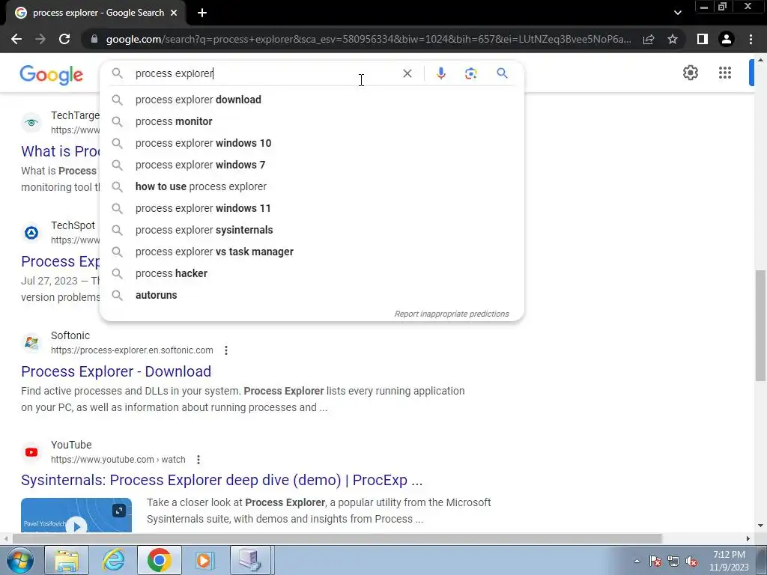
Task: Click the YouTube favicon in results
Action: pyautogui.click(x=31, y=452)
